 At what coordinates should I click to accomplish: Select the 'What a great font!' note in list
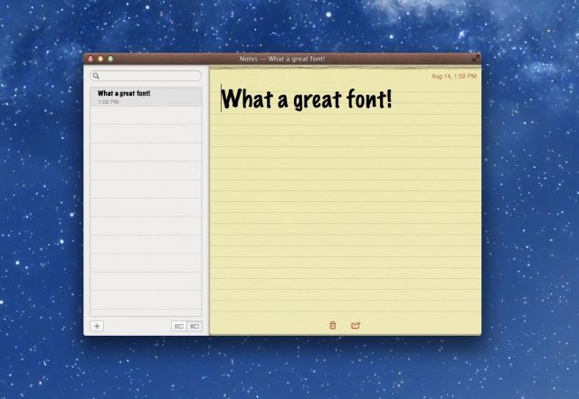145,97
